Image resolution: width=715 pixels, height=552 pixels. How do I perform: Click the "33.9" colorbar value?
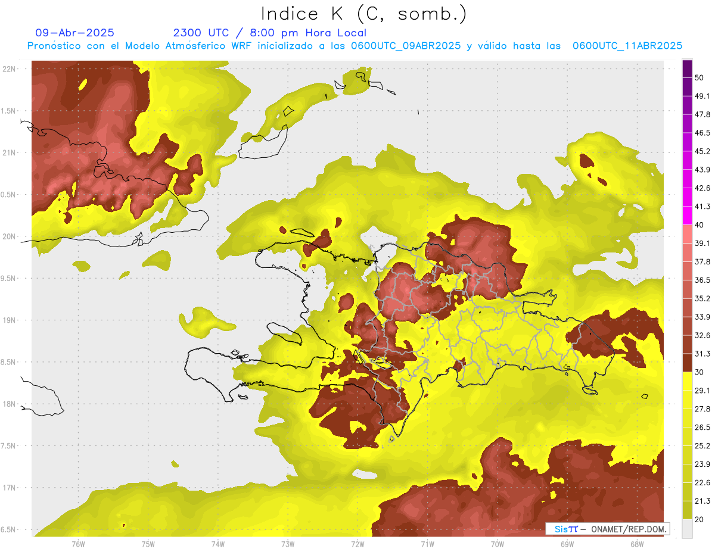click(x=702, y=317)
